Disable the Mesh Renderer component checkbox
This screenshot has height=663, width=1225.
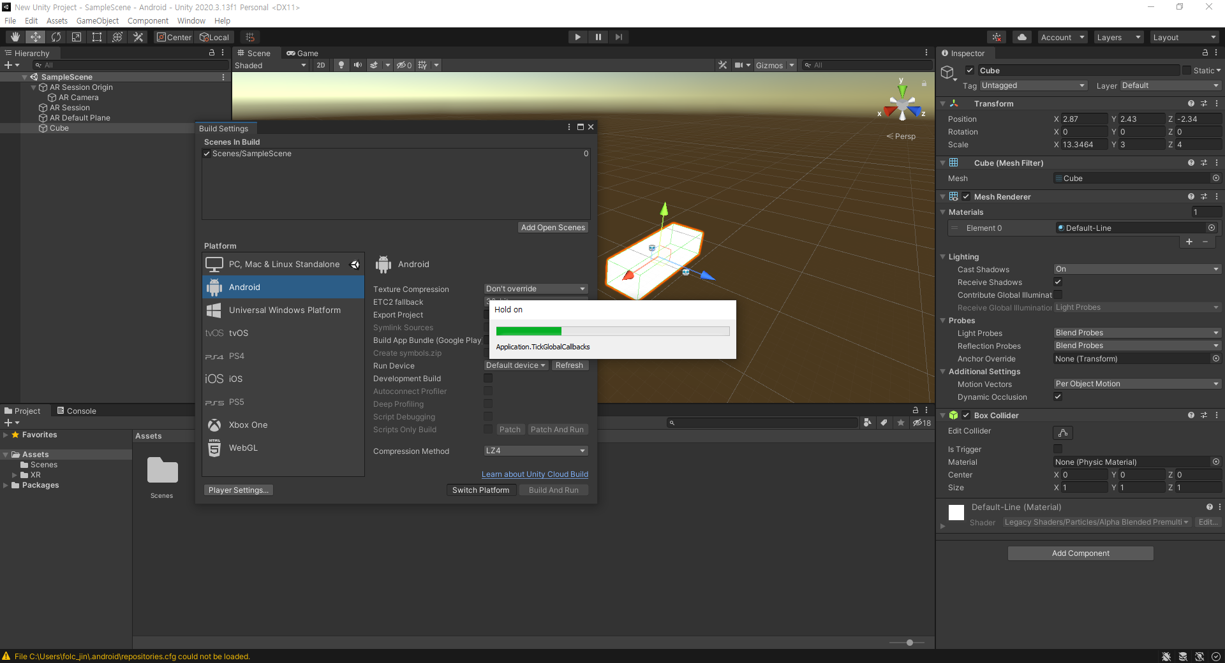(966, 196)
